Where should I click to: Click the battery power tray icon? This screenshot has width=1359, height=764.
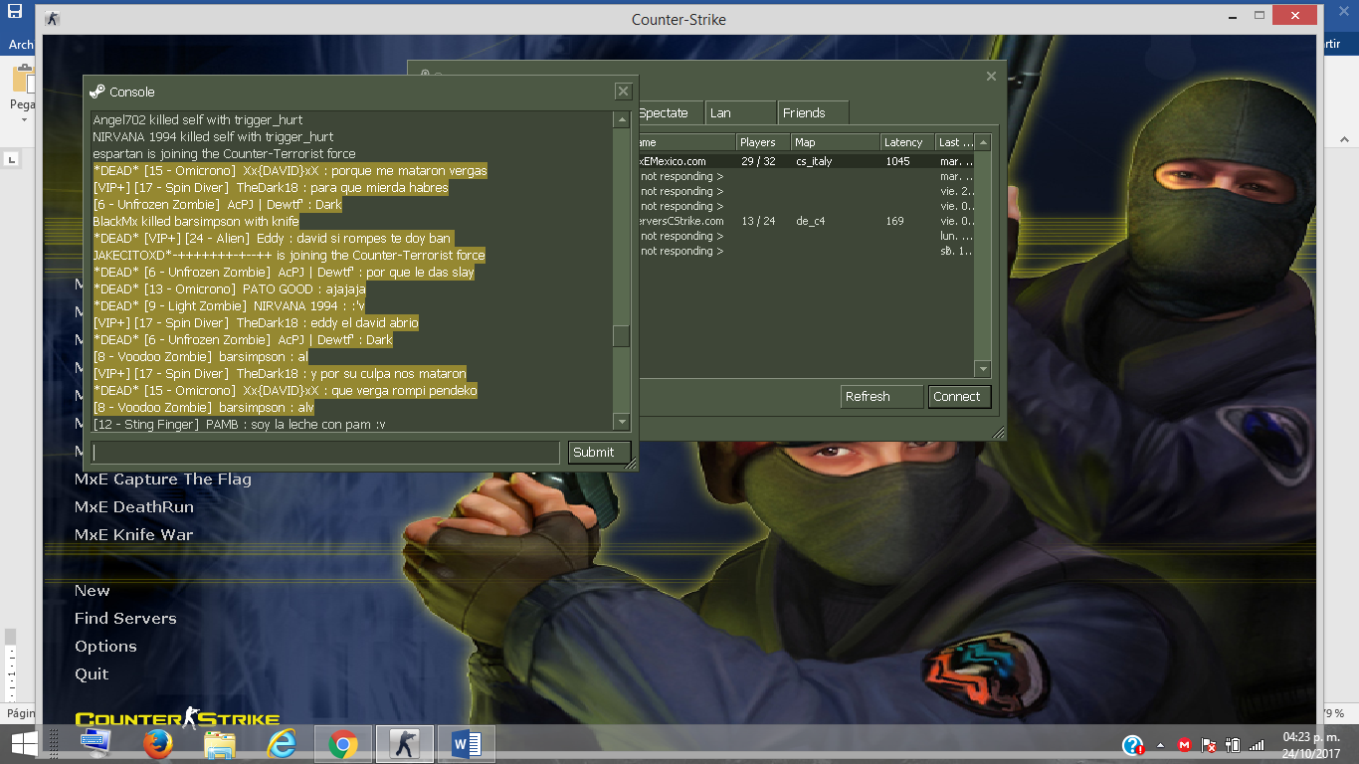click(1234, 744)
